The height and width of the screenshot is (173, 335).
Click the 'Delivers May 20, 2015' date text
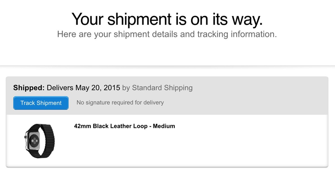click(x=83, y=88)
